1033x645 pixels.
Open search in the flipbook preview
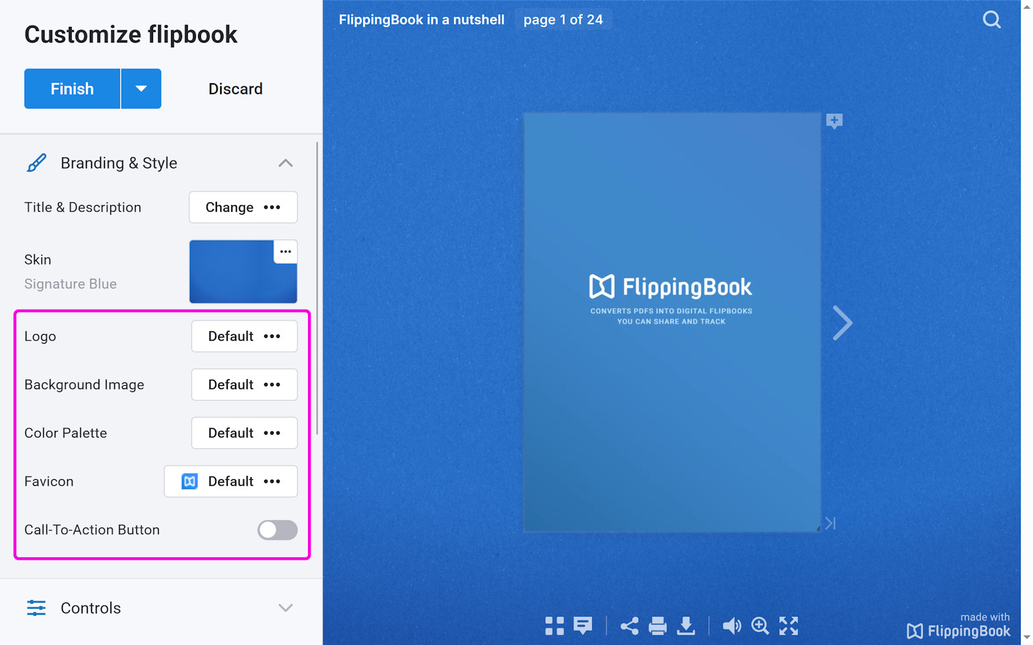pyautogui.click(x=992, y=20)
